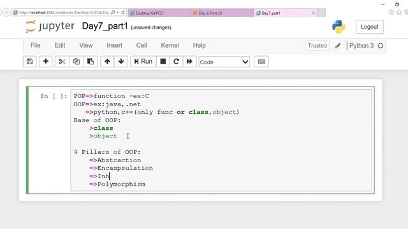Click the '4 Pillars of OOP:' line
This screenshot has width=408, height=229.
pyautogui.click(x=107, y=152)
